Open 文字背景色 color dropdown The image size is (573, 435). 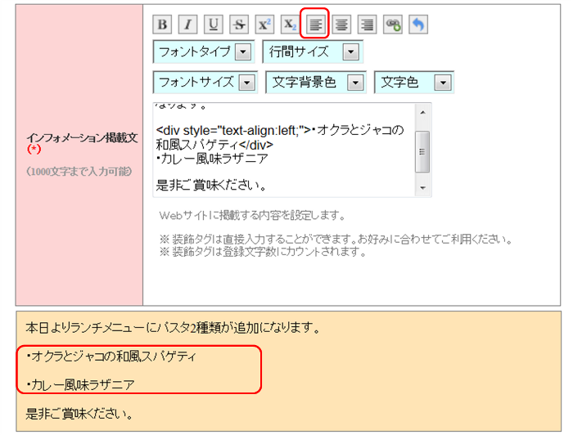coord(316,83)
